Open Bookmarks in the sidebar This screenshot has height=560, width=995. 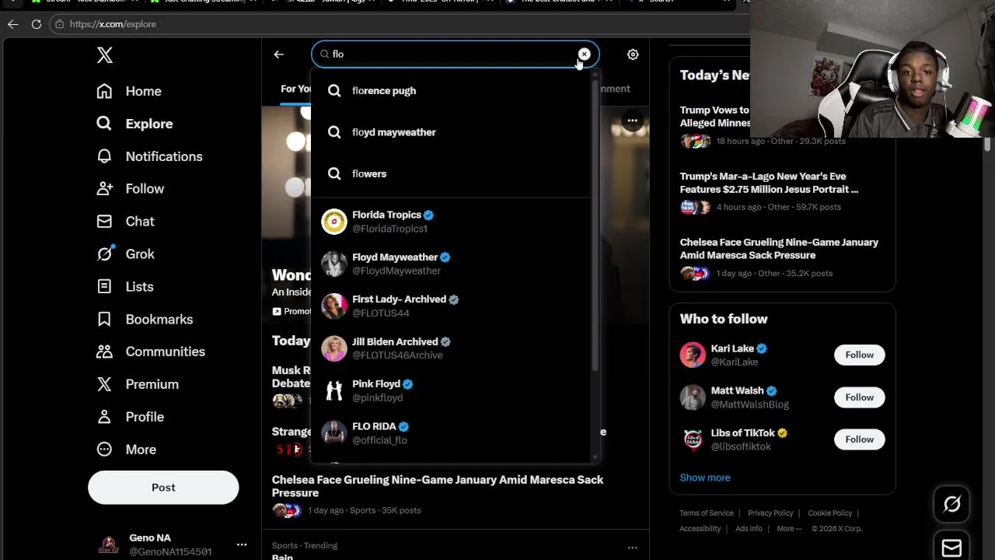tap(145, 320)
